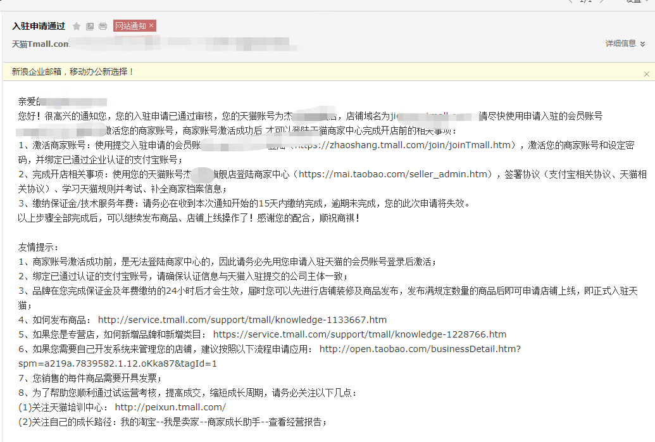Open knowledge-1133667.htm link

click(242, 320)
